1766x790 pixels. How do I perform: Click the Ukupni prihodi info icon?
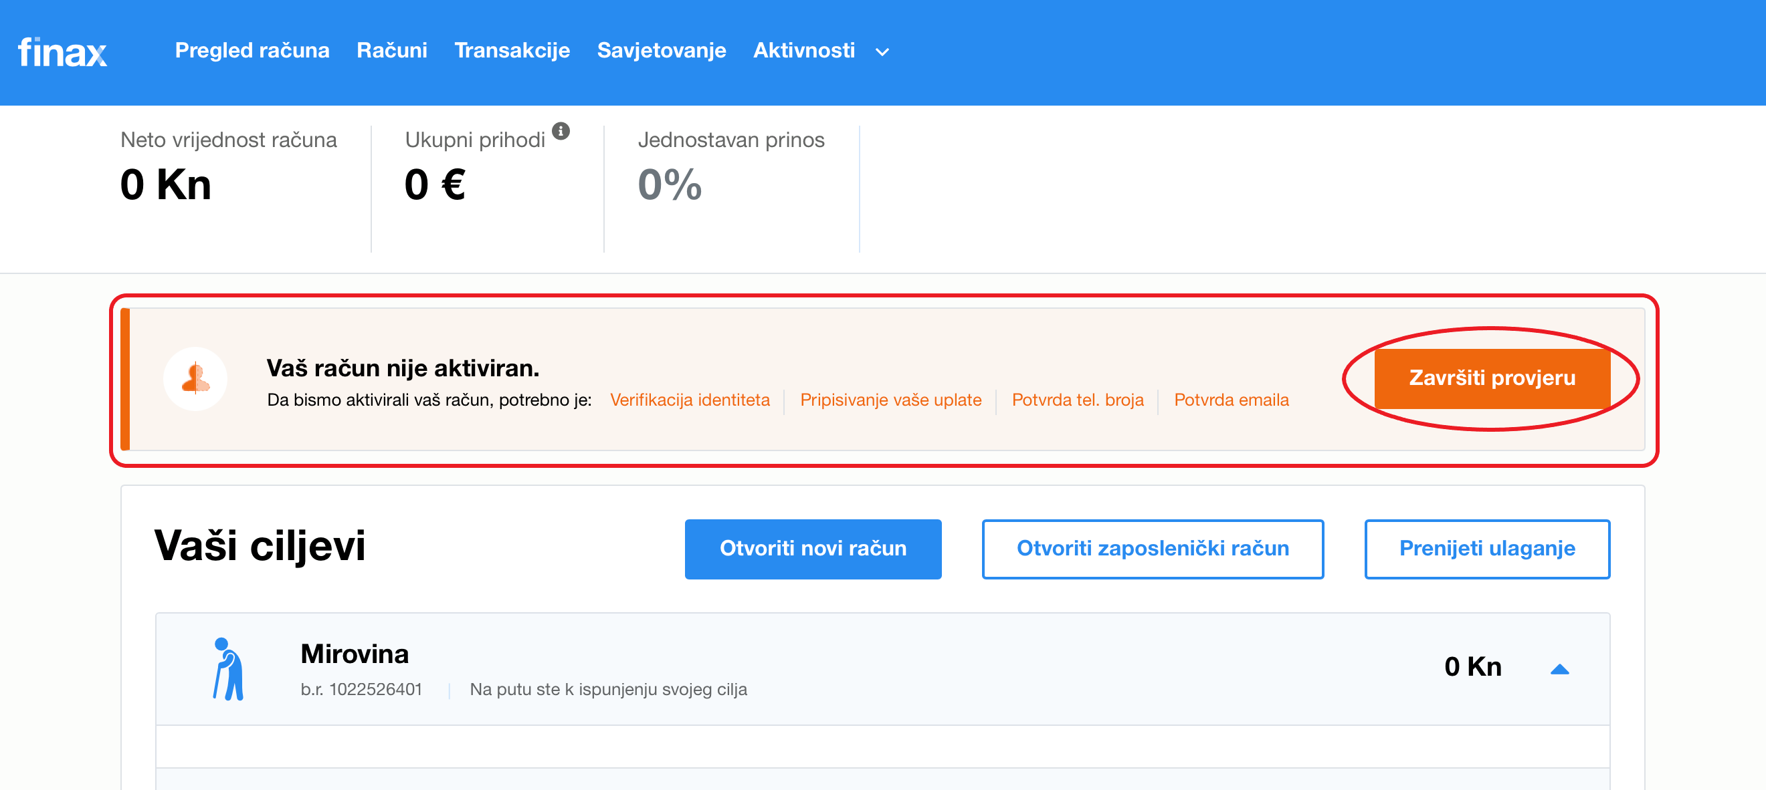[x=561, y=131]
